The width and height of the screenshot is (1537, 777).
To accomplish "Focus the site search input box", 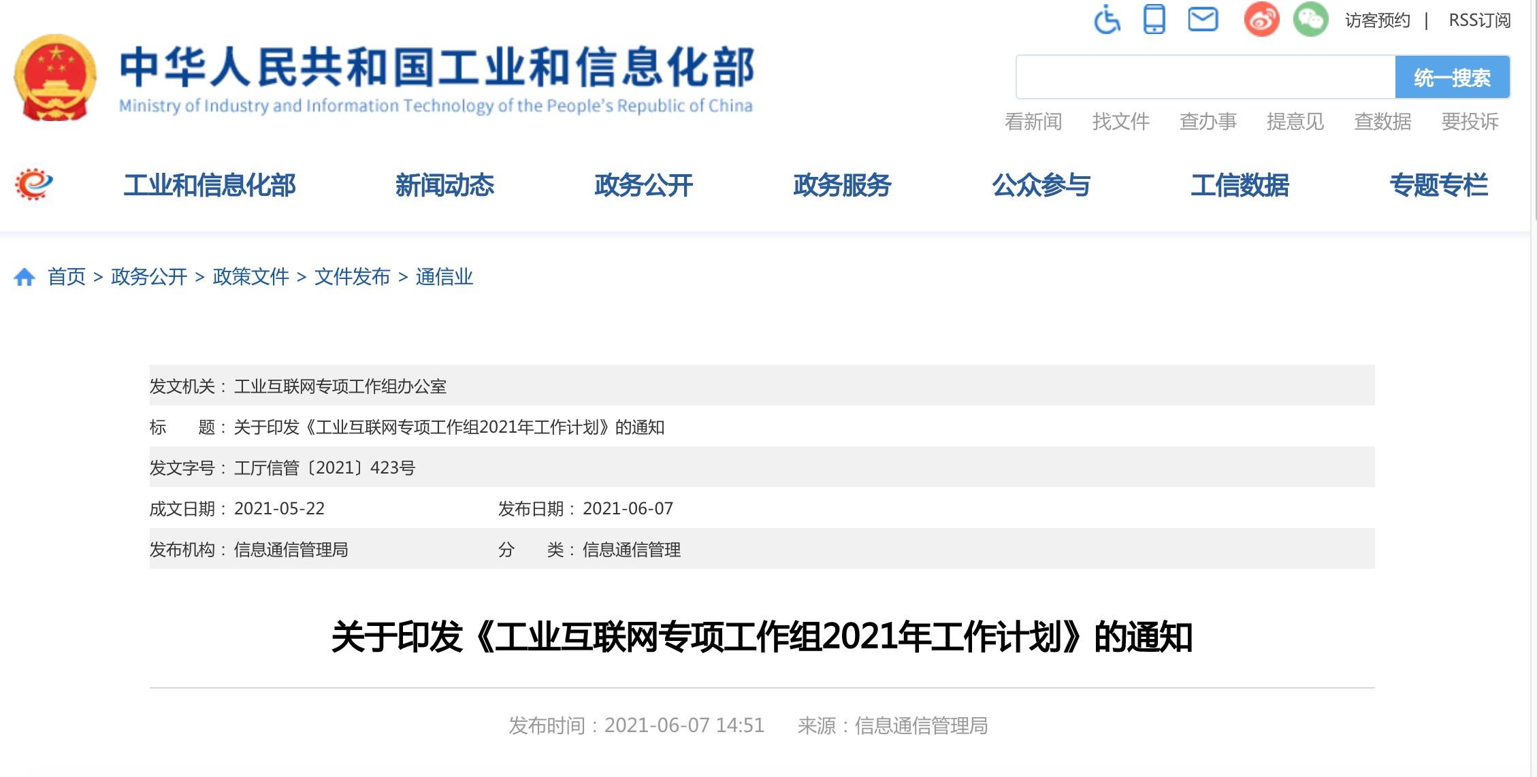I will (1205, 78).
